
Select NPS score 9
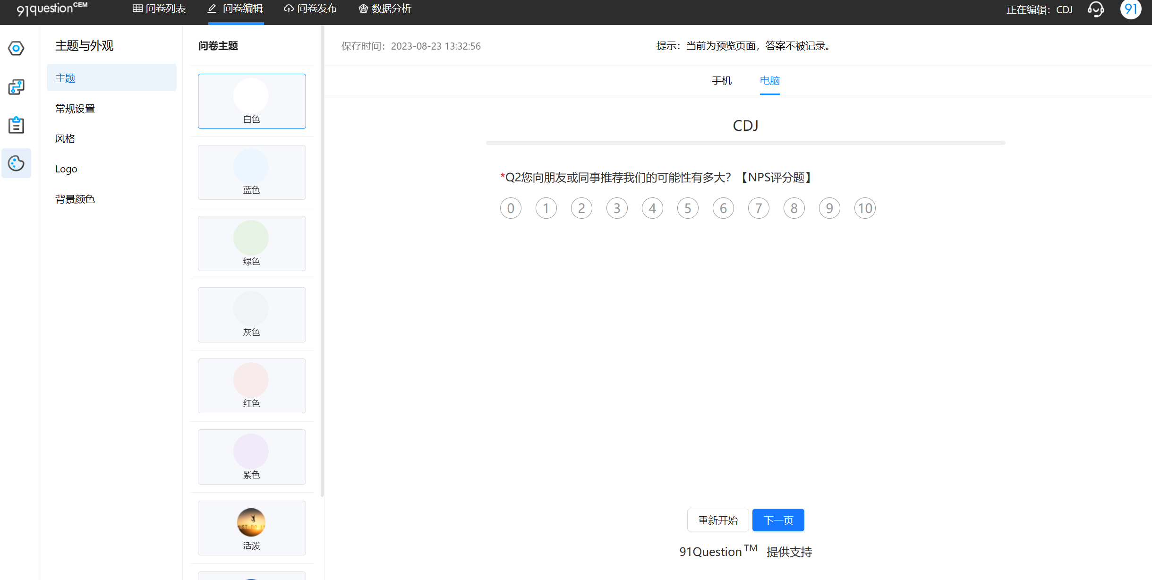(x=829, y=208)
